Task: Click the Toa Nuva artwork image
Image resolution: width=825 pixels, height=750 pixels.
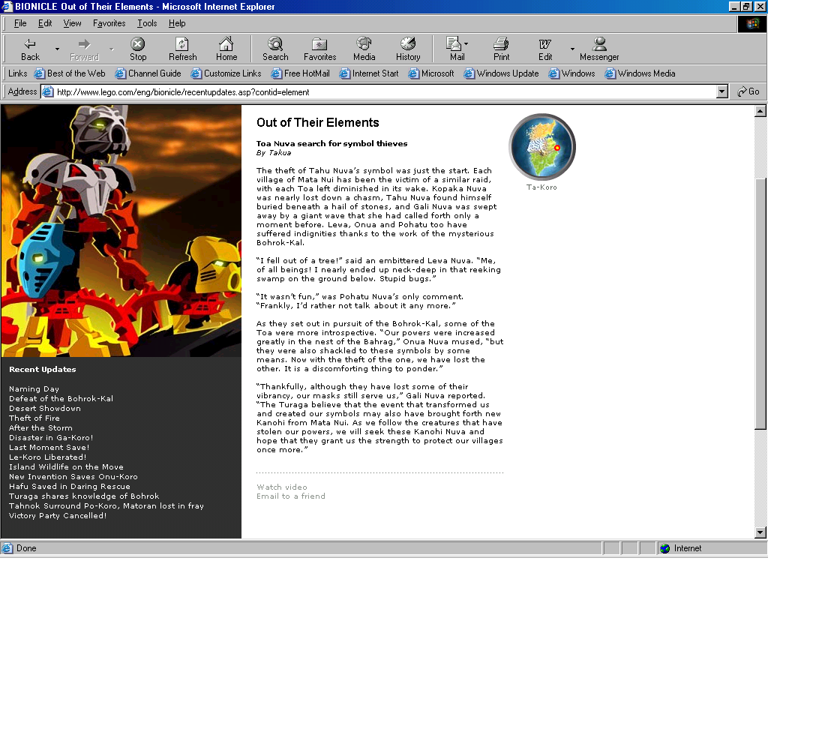Action: point(121,230)
